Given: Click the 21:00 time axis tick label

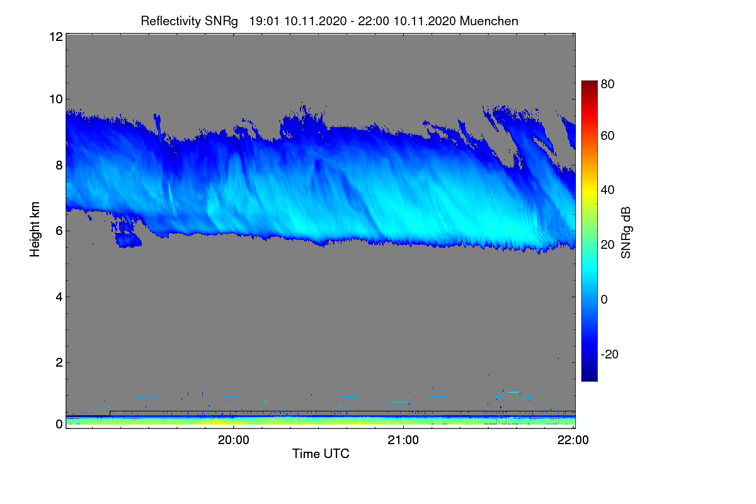Looking at the screenshot, I should 403,440.
